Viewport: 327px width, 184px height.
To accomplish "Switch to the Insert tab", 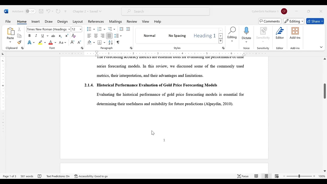I will click(x=36, y=21).
